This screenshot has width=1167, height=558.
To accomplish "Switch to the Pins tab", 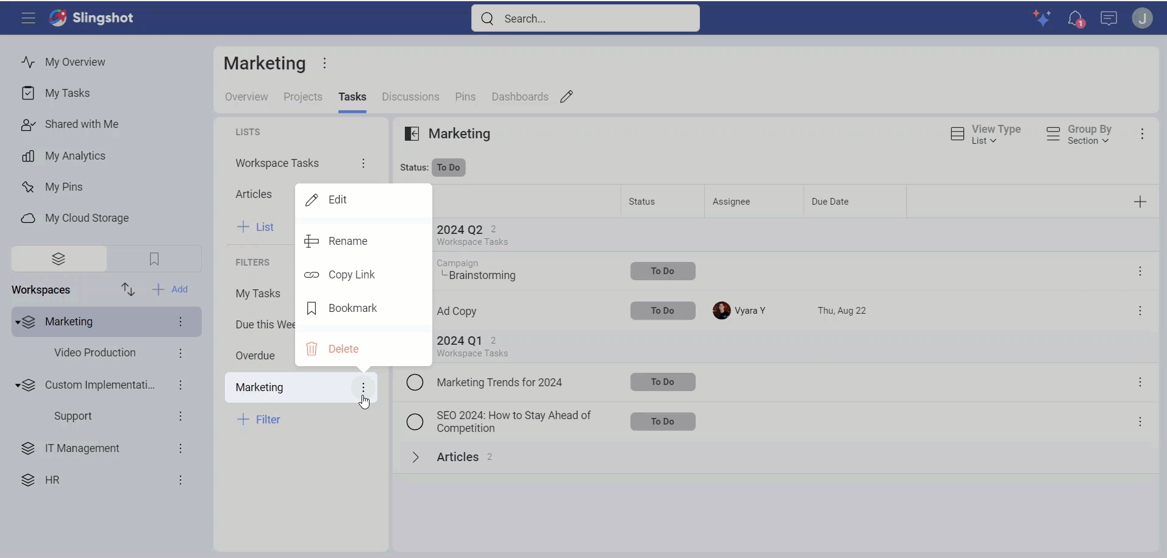I will click(465, 97).
